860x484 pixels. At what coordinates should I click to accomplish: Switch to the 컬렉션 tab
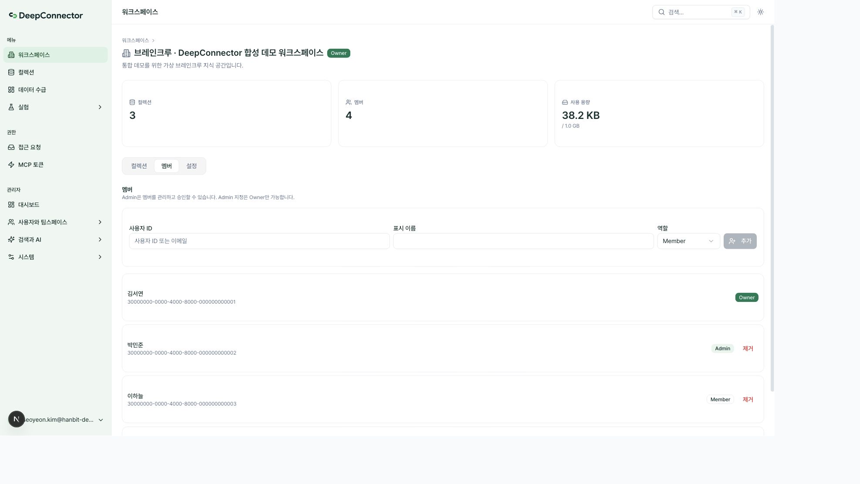click(139, 166)
